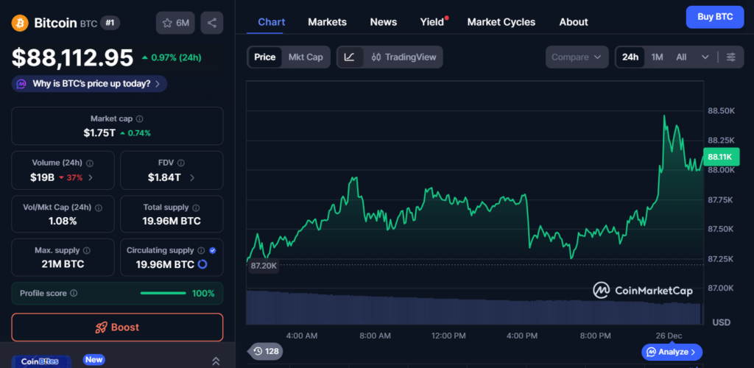
Task: Open 'Why is BTC's price up today?' link
Action: pos(89,84)
